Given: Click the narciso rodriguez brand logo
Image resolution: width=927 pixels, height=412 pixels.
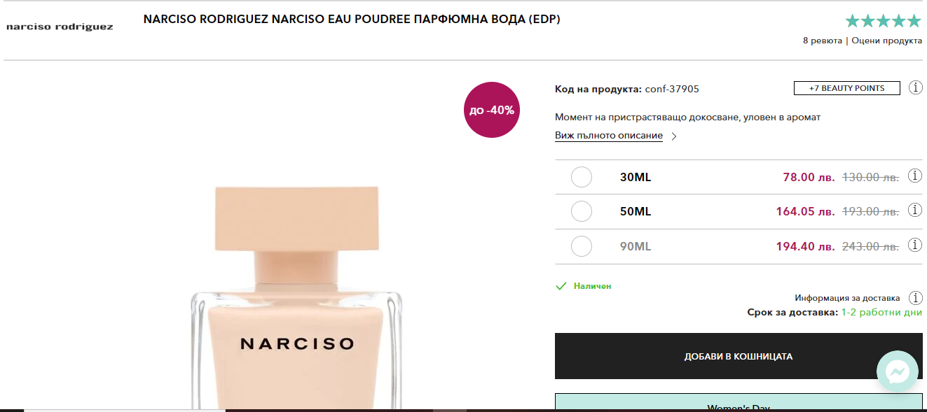Looking at the screenshot, I should [x=60, y=27].
